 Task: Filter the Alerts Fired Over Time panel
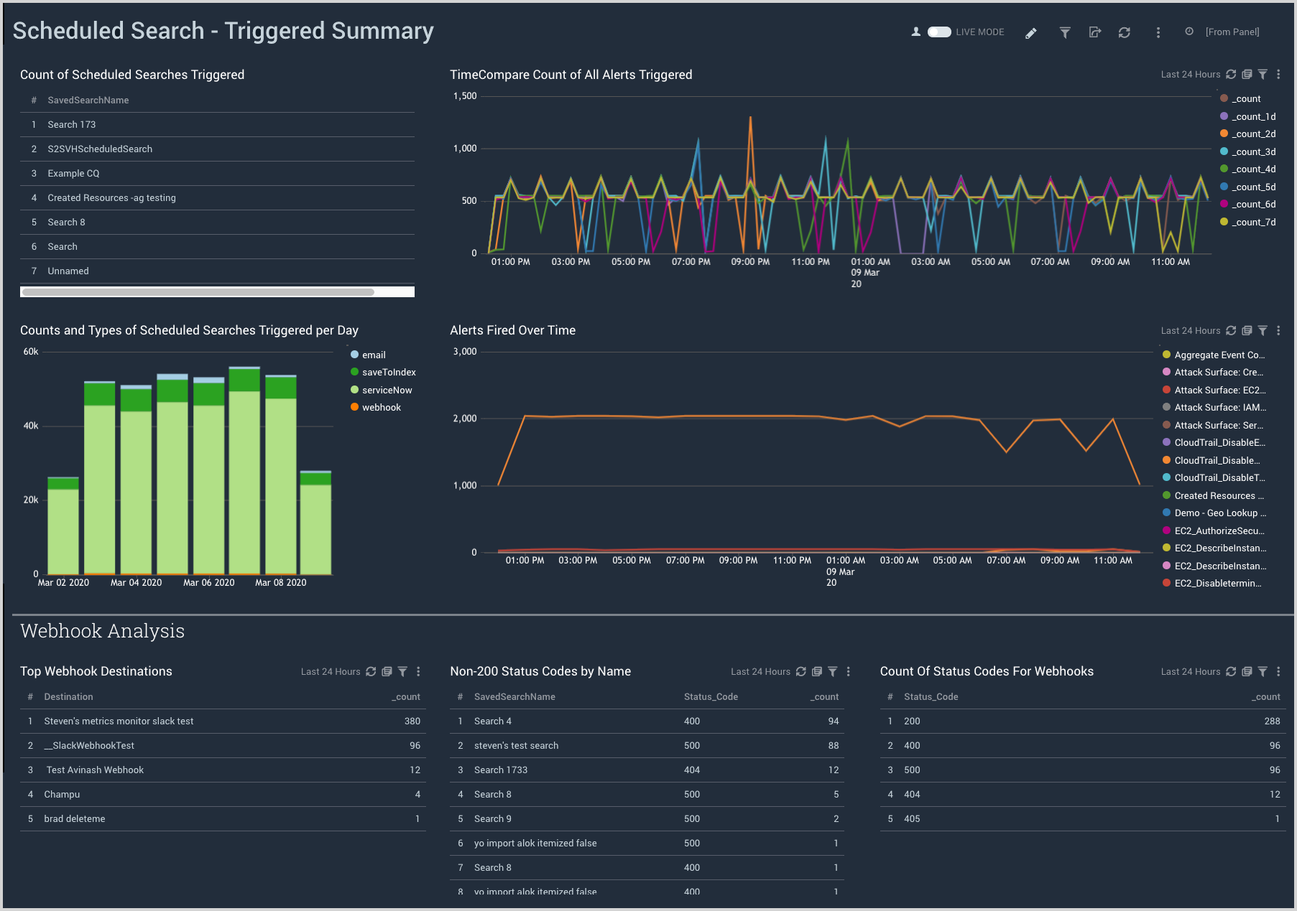[x=1263, y=331]
